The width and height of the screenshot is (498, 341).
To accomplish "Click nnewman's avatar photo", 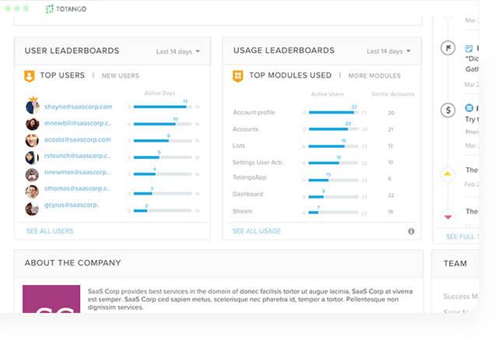I will pyautogui.click(x=32, y=174).
